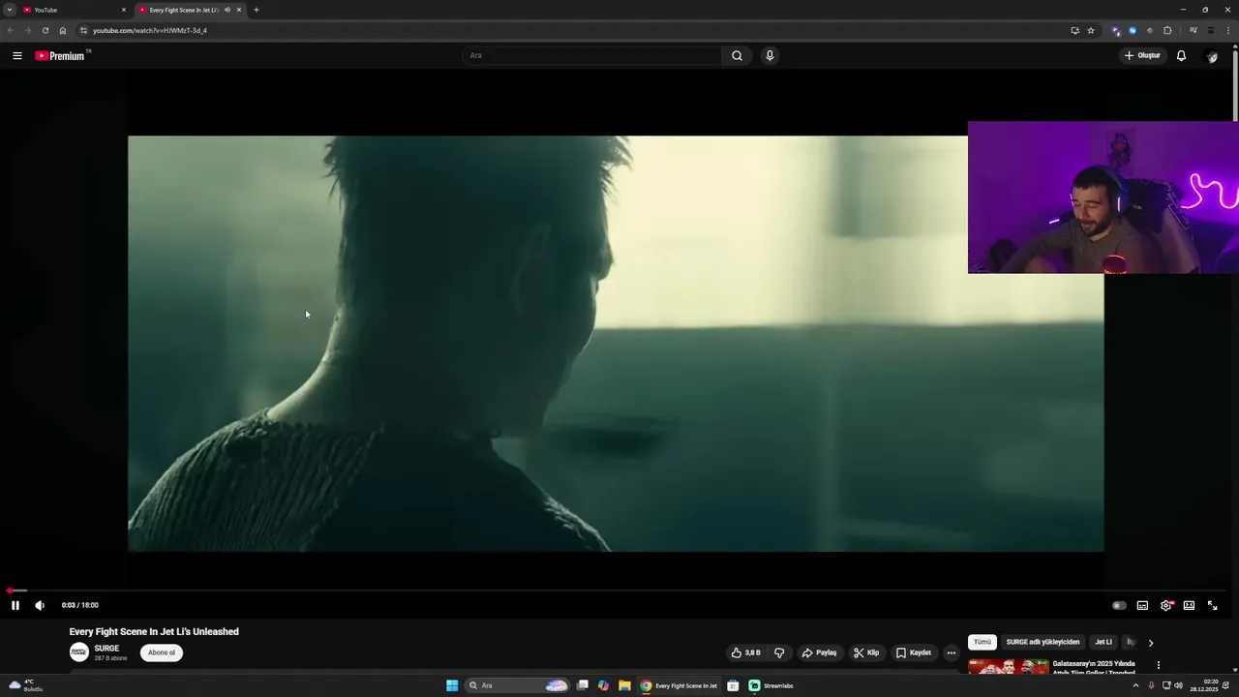This screenshot has height=697, width=1239.
Task: Open YouTube notifications bell
Action: pos(1181,55)
